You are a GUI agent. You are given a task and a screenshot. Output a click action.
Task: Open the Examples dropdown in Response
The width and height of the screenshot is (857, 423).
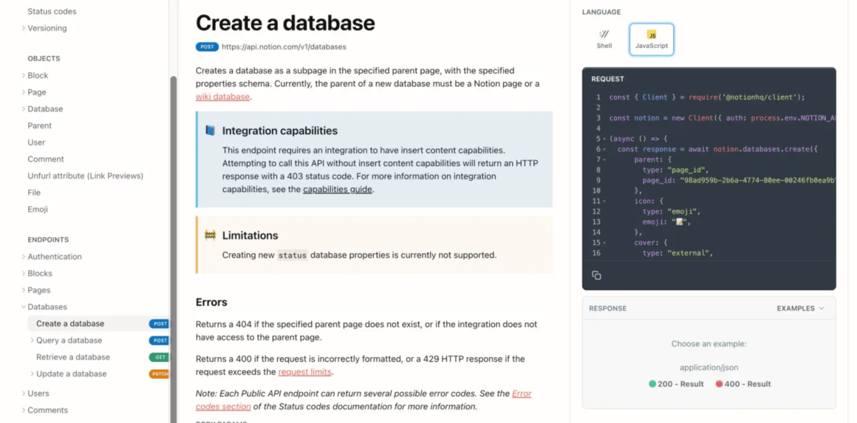[x=800, y=309]
